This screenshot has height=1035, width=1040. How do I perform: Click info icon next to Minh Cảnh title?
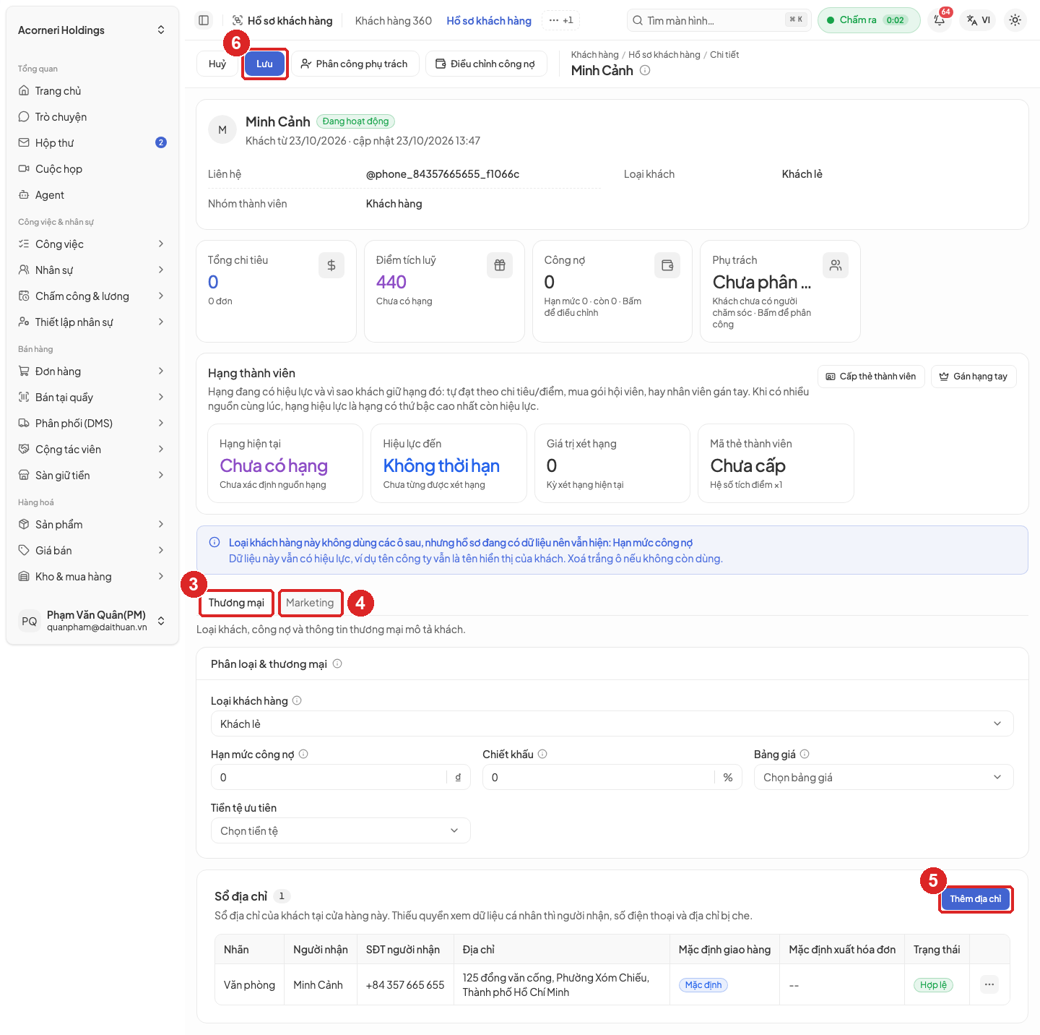tap(645, 70)
